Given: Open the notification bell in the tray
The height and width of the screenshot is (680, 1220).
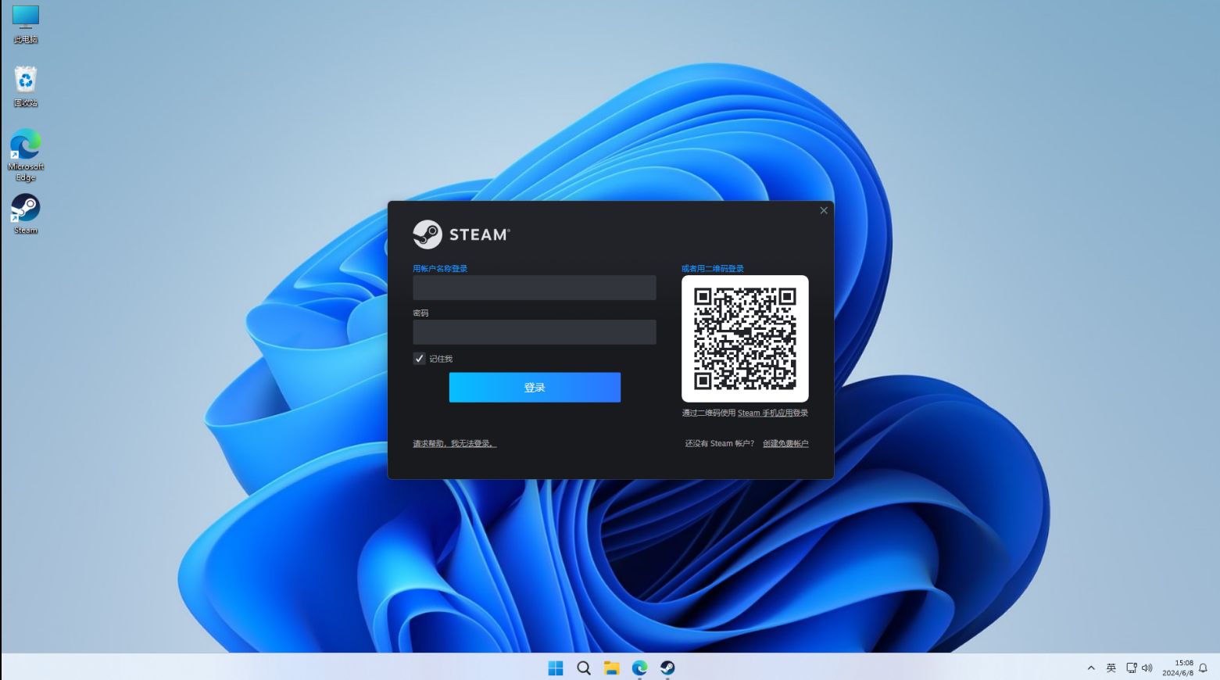Looking at the screenshot, I should (x=1203, y=668).
